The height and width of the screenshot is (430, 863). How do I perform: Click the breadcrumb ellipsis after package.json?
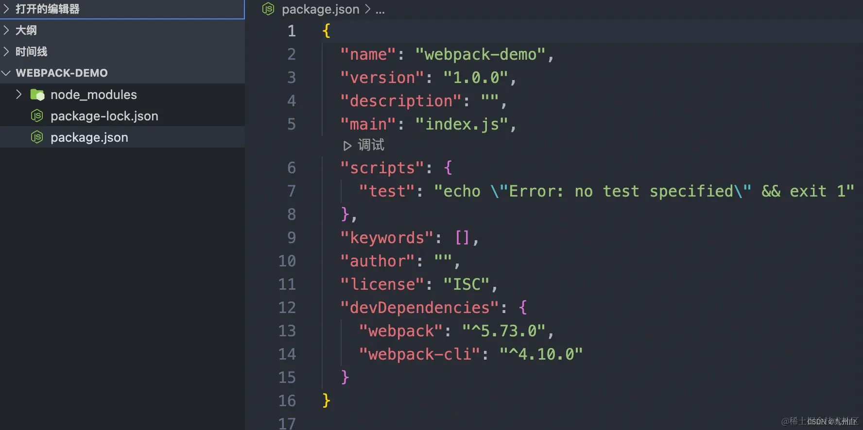coord(380,10)
